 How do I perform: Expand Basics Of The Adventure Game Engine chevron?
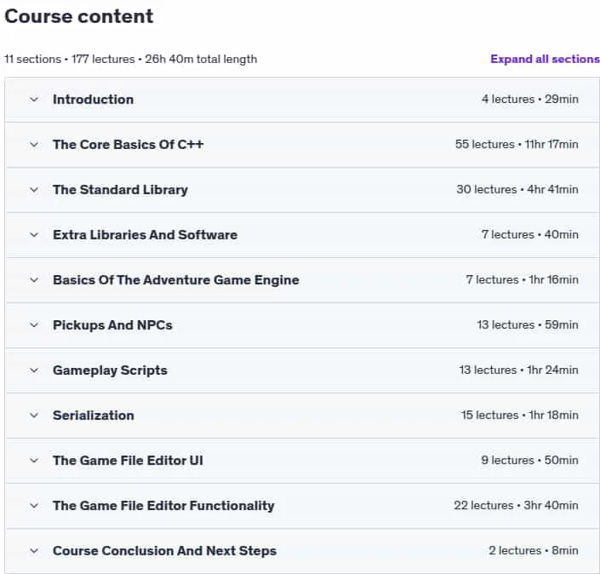coord(34,280)
